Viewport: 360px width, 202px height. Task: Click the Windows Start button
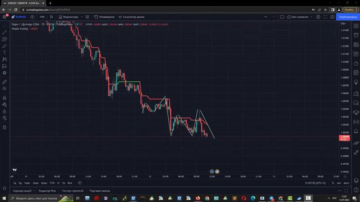tap(4, 198)
